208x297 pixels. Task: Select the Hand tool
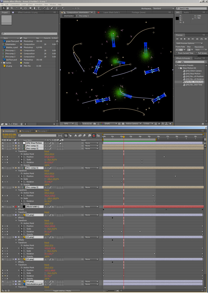coord(8,8)
